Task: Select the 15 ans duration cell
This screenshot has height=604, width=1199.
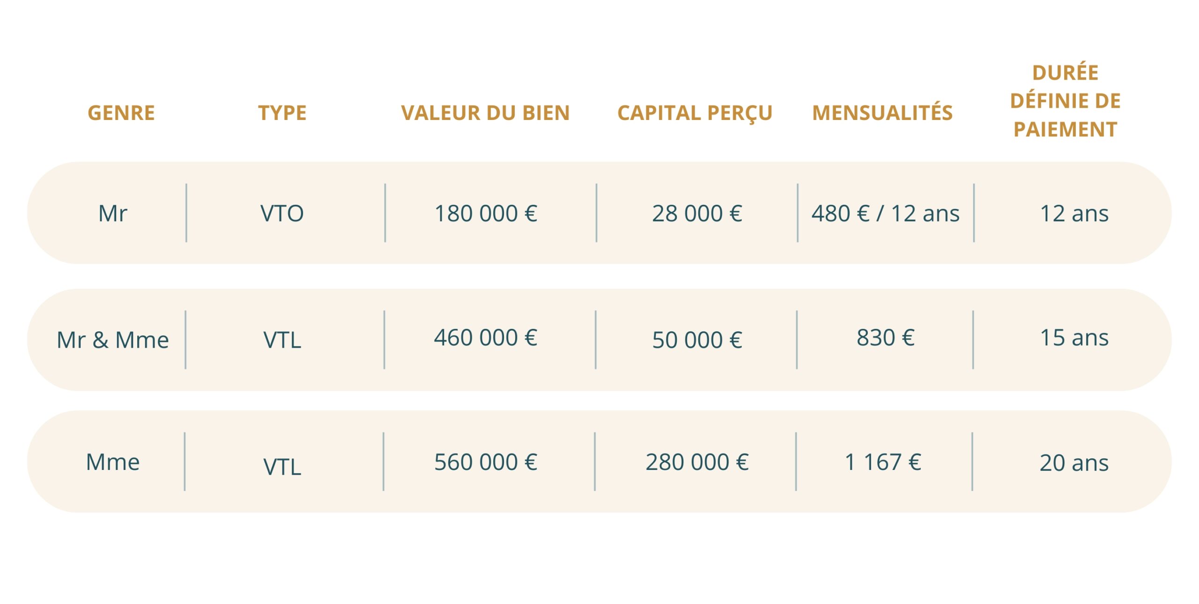Action: (1074, 338)
